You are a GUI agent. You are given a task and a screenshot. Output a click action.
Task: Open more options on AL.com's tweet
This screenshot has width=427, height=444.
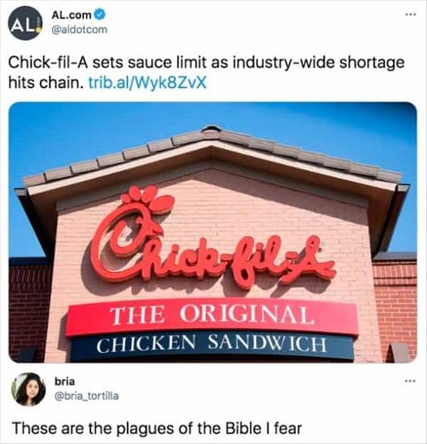point(410,14)
